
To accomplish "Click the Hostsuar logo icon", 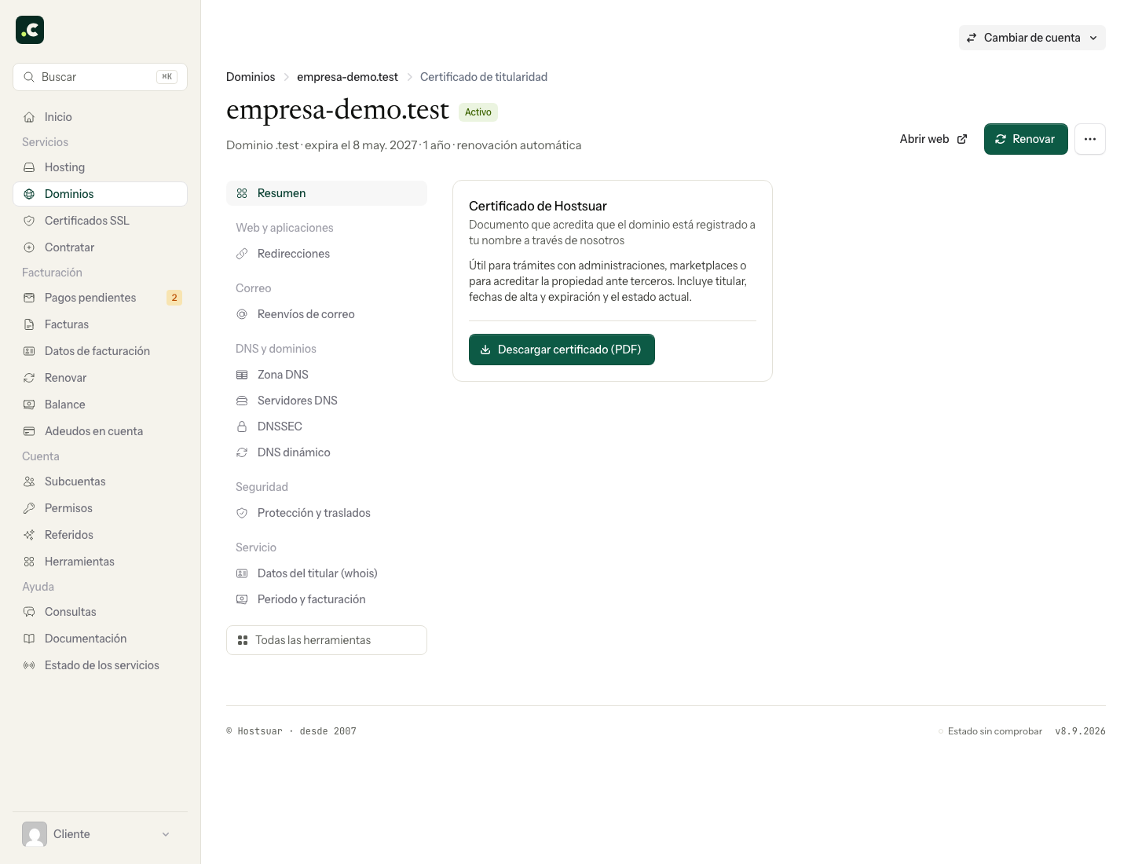I will click(x=30, y=30).
